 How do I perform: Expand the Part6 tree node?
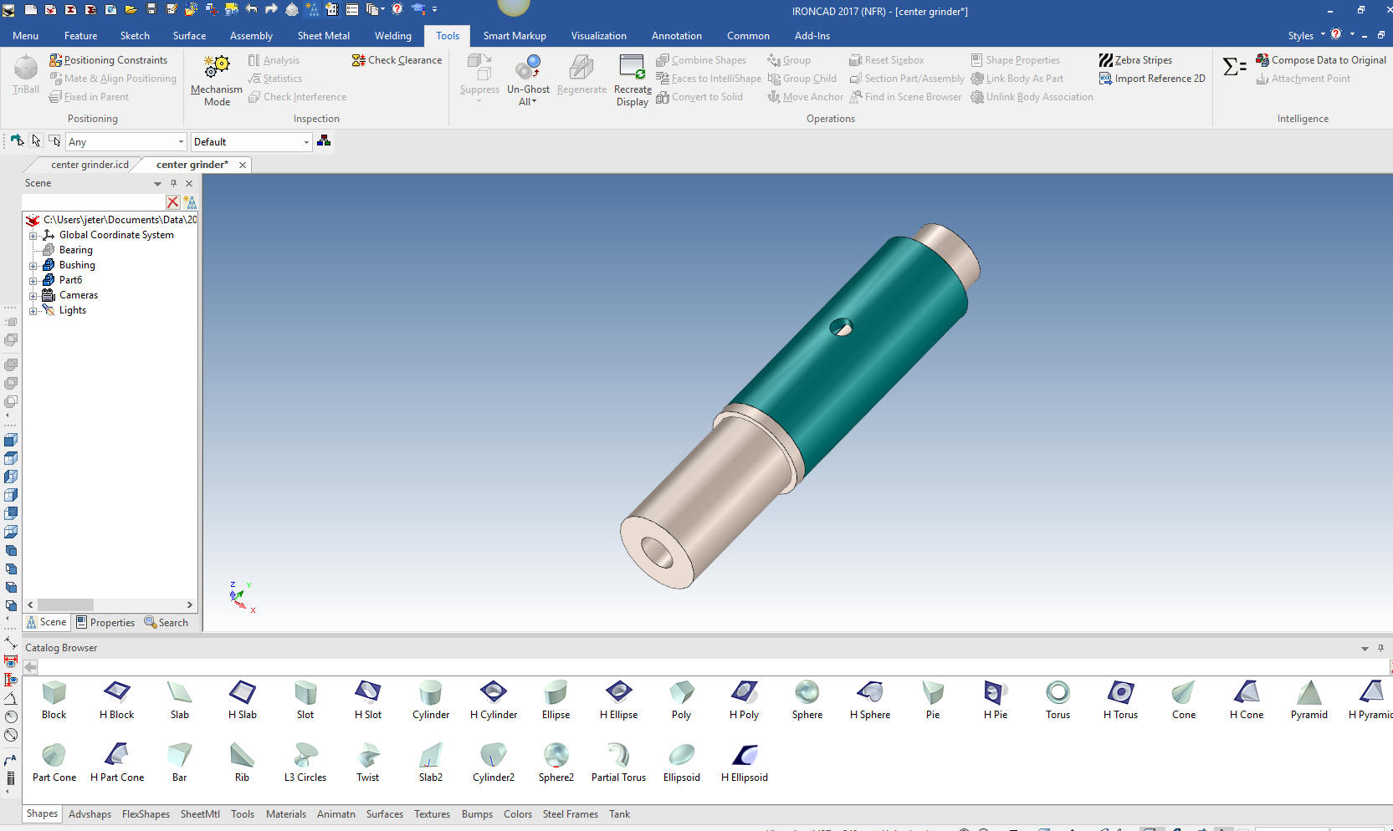[33, 281]
